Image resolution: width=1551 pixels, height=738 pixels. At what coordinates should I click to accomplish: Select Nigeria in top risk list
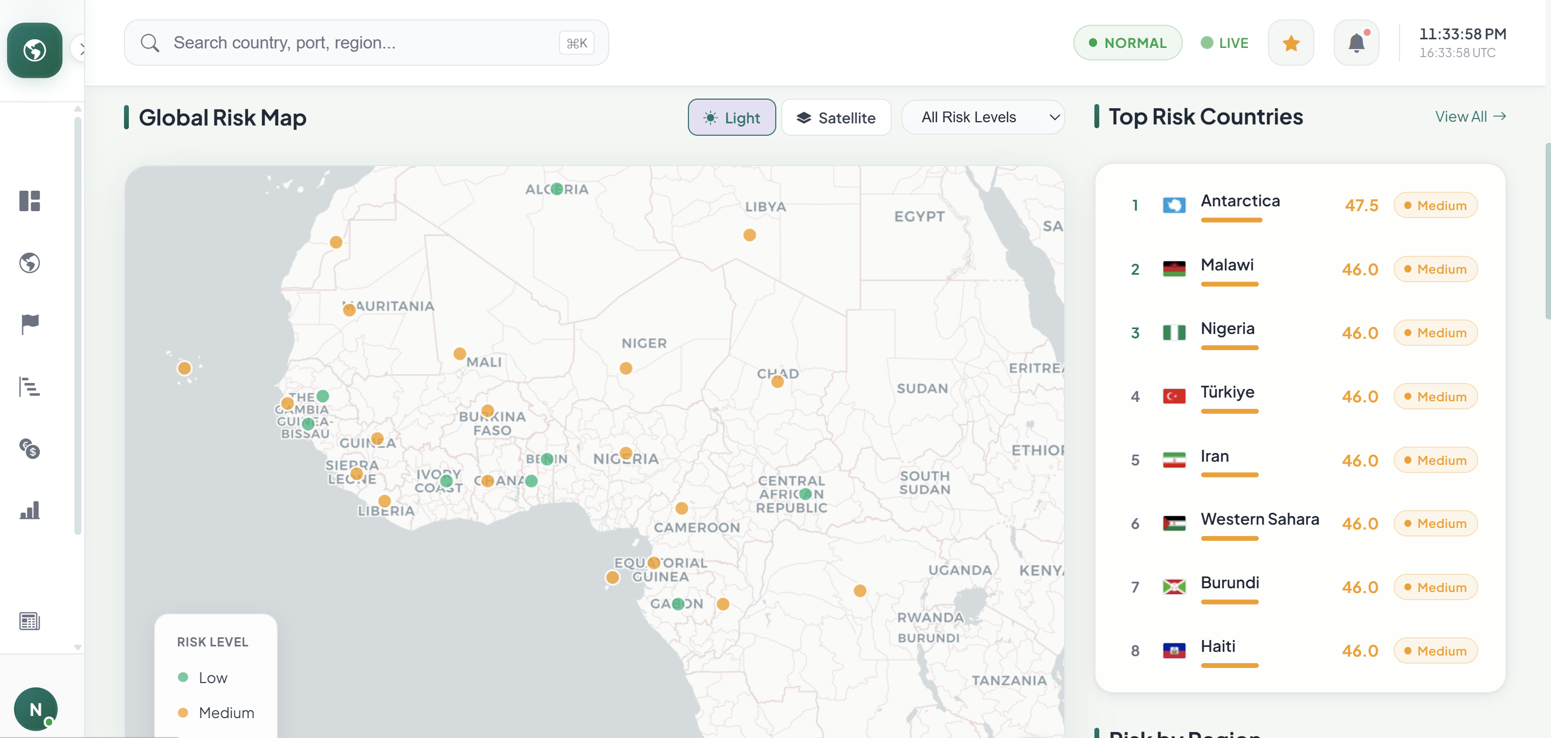click(1300, 332)
